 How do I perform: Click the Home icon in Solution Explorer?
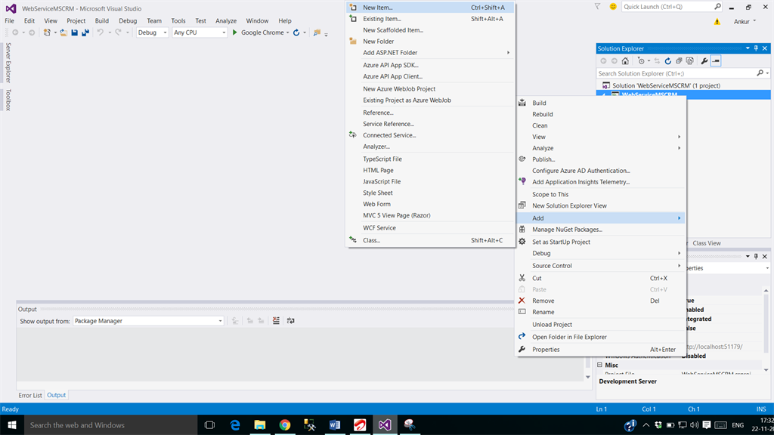pos(625,61)
